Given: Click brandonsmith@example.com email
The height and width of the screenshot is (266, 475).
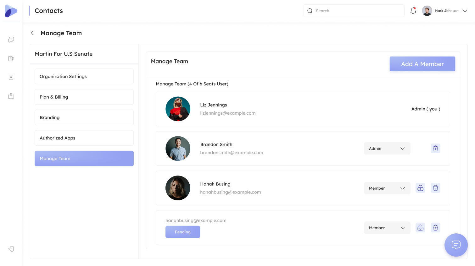Looking at the screenshot, I should pos(232,153).
